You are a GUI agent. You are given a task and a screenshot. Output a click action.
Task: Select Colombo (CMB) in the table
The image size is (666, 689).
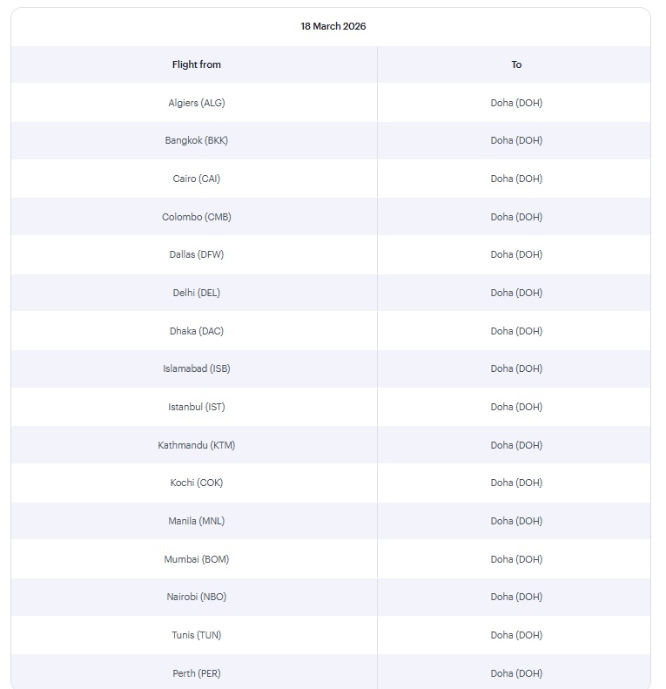(196, 217)
